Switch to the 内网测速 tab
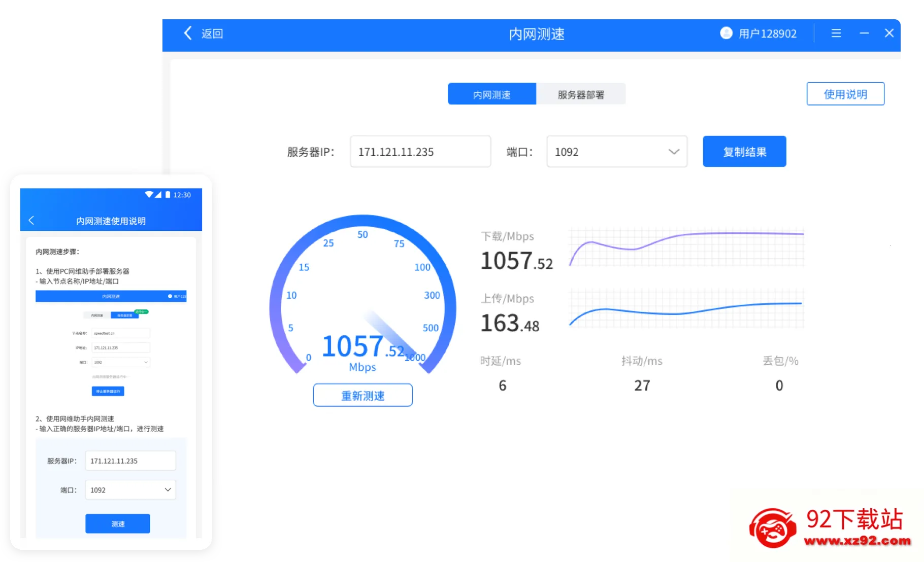924x562 pixels. coord(491,94)
